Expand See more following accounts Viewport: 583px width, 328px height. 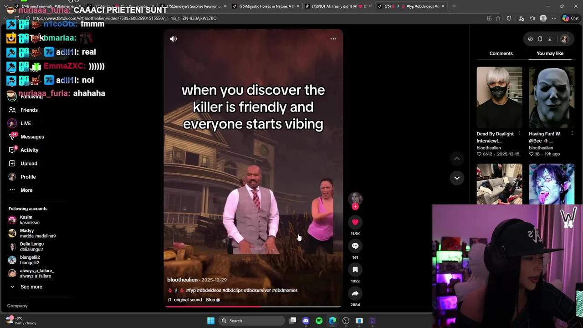coord(26,287)
